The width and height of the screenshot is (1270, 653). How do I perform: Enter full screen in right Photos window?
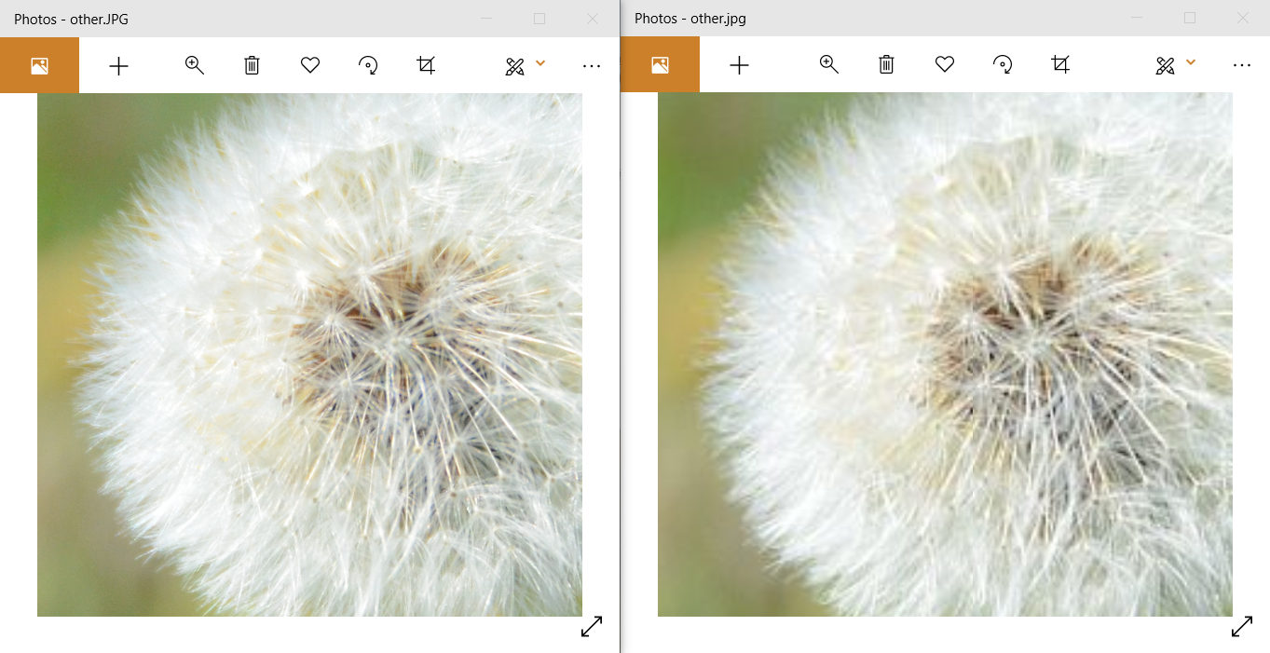1242,627
